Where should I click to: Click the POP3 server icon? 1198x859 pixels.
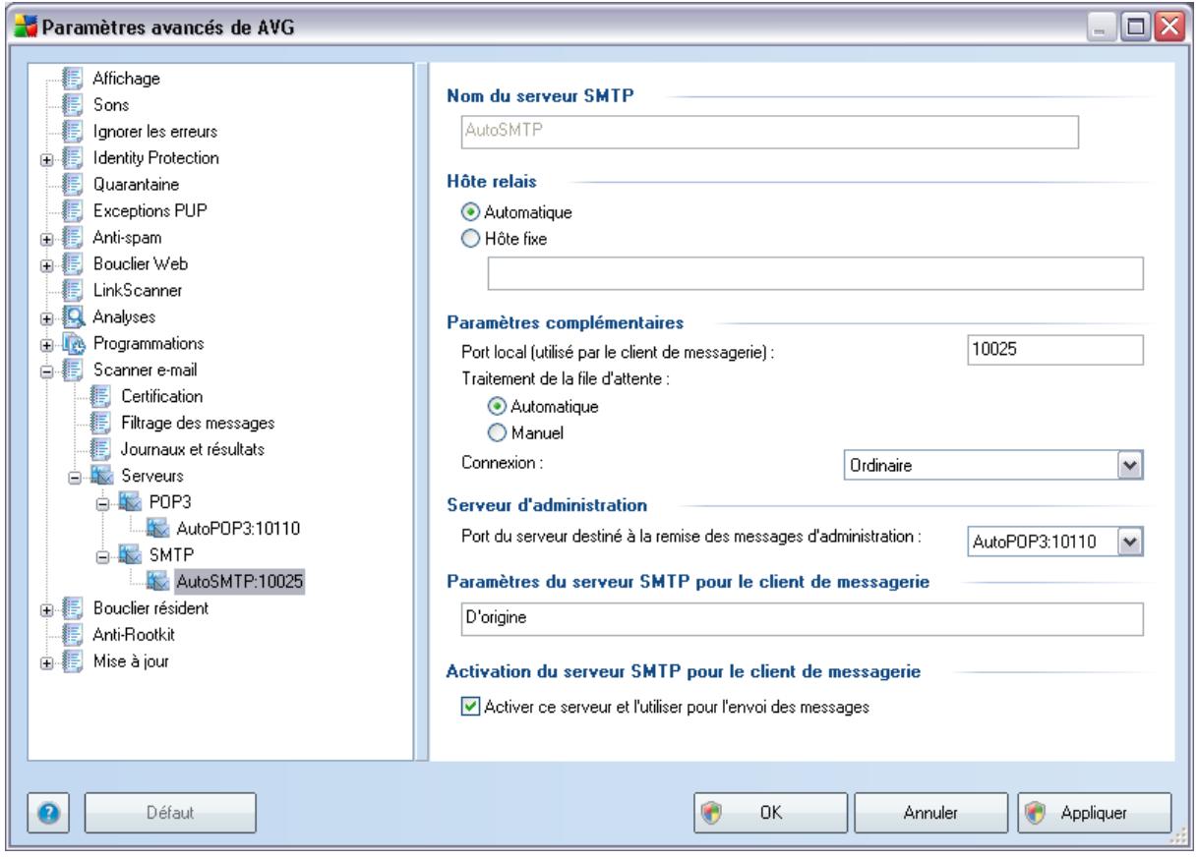(x=132, y=502)
